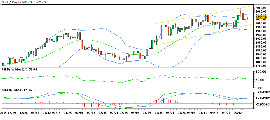Click the RSI scale label 100.00
This screenshot has height=120, width=270.
[x=261, y=72]
